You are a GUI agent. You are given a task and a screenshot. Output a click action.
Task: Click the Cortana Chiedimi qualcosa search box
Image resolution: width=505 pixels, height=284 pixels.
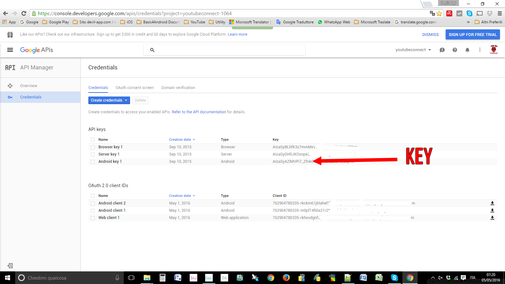pyautogui.click(x=69, y=278)
